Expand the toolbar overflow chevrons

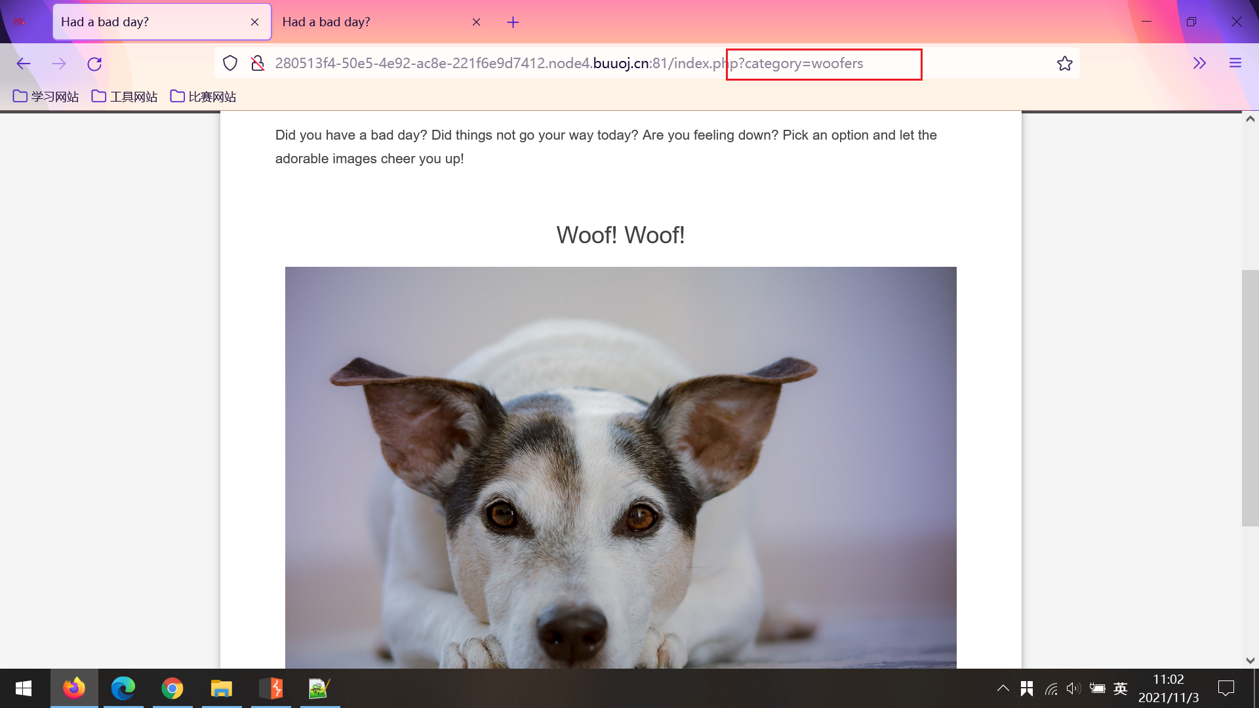point(1199,64)
